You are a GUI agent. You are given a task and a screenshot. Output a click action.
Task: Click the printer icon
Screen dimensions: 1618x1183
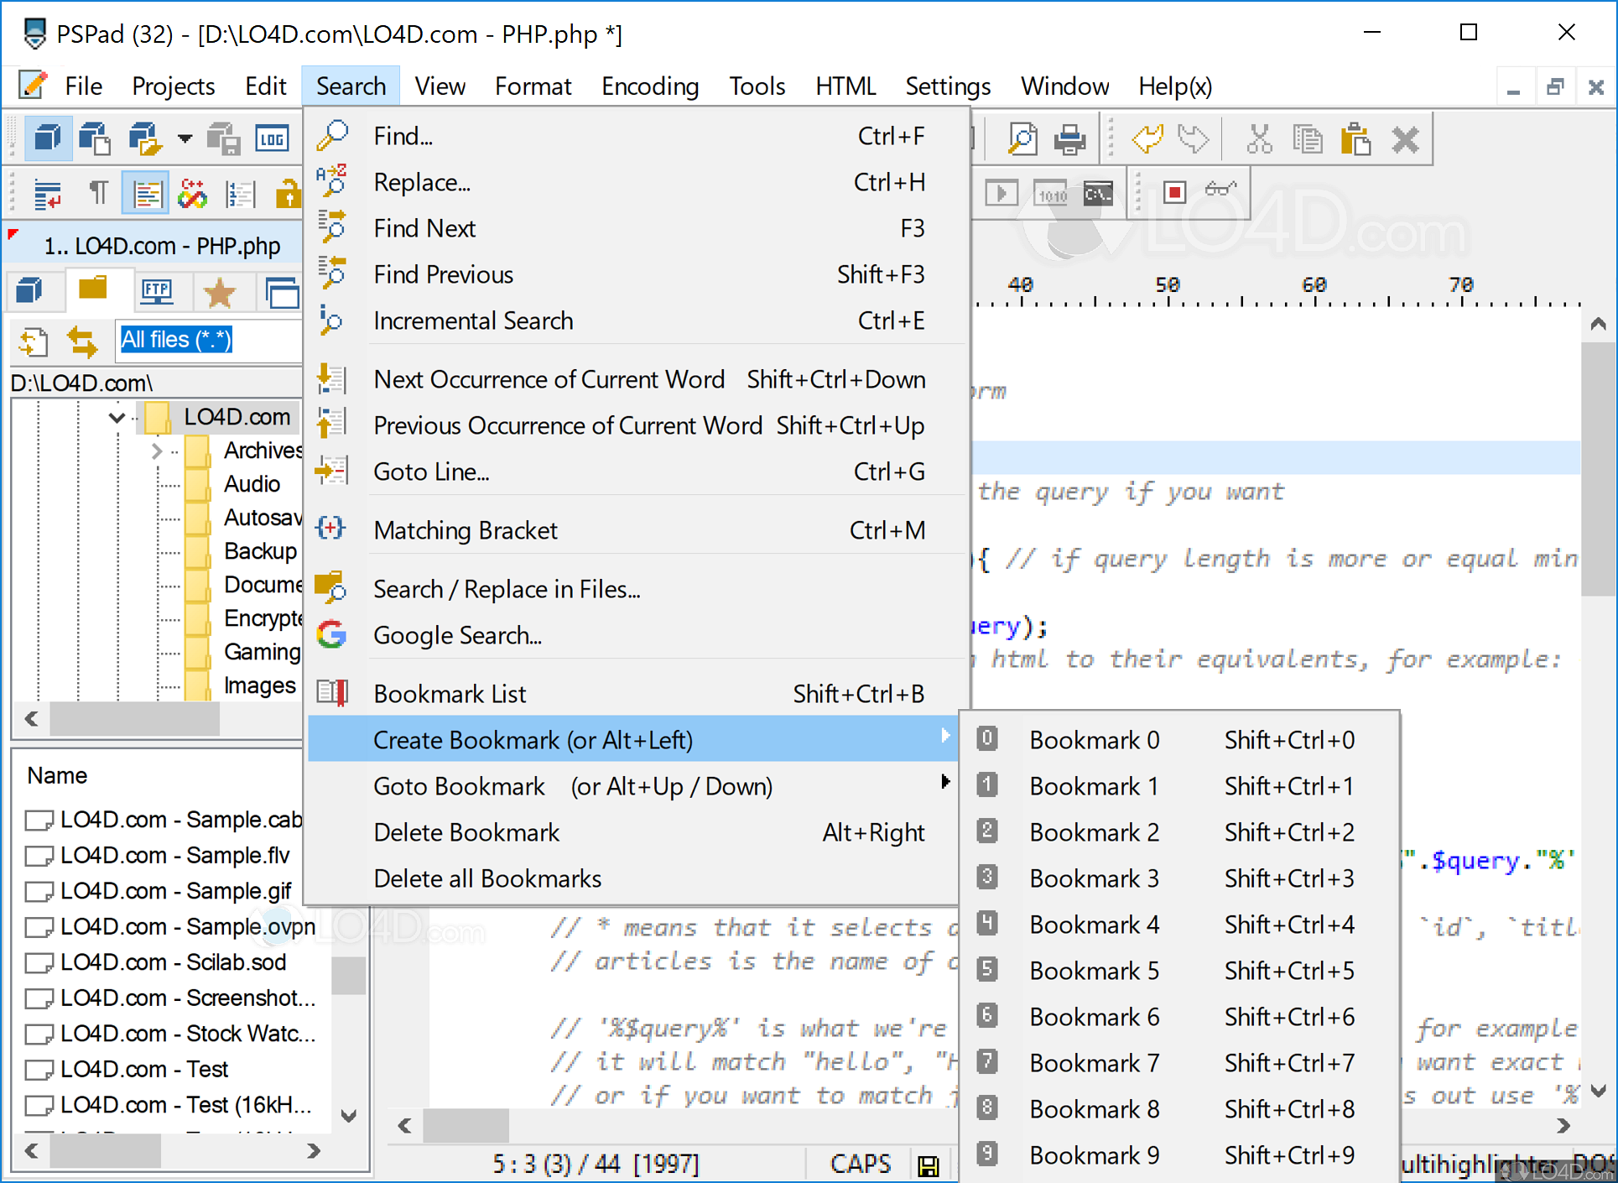point(1069,138)
